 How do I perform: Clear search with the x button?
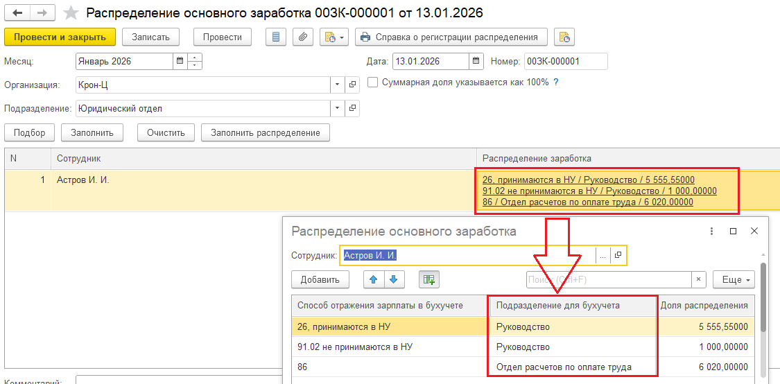pyautogui.click(x=698, y=279)
